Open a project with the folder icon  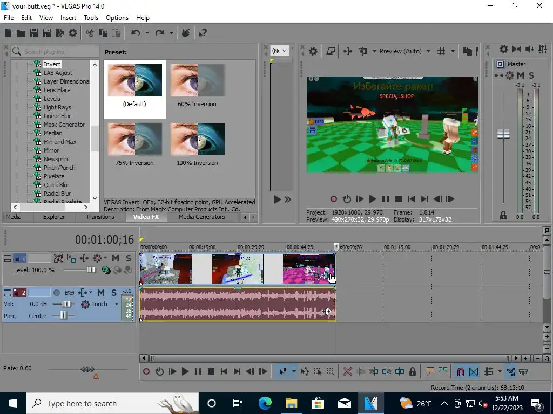click(21, 33)
